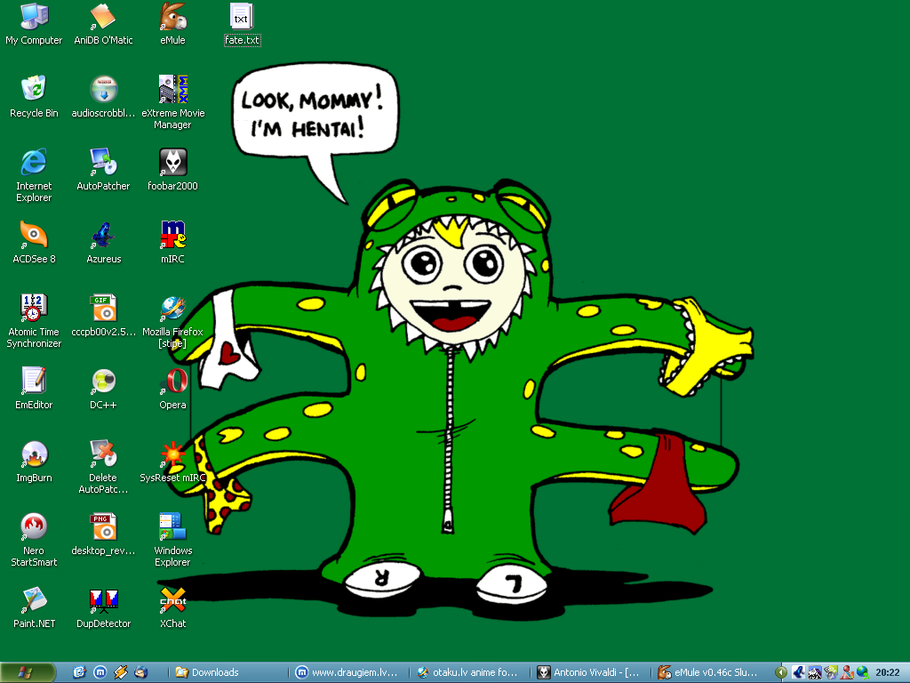Expand hidden system tray icons arrow
The height and width of the screenshot is (683, 910).
click(780, 672)
